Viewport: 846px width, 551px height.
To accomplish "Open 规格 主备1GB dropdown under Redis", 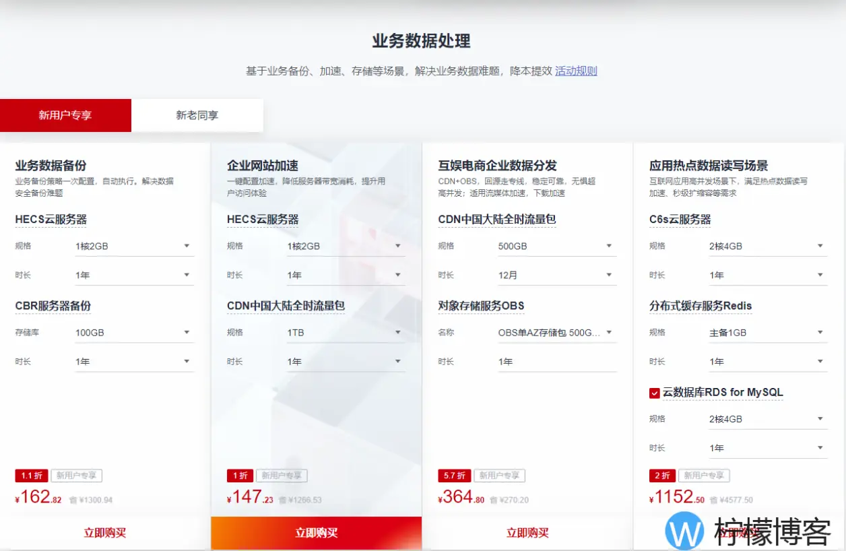I will pyautogui.click(x=768, y=333).
